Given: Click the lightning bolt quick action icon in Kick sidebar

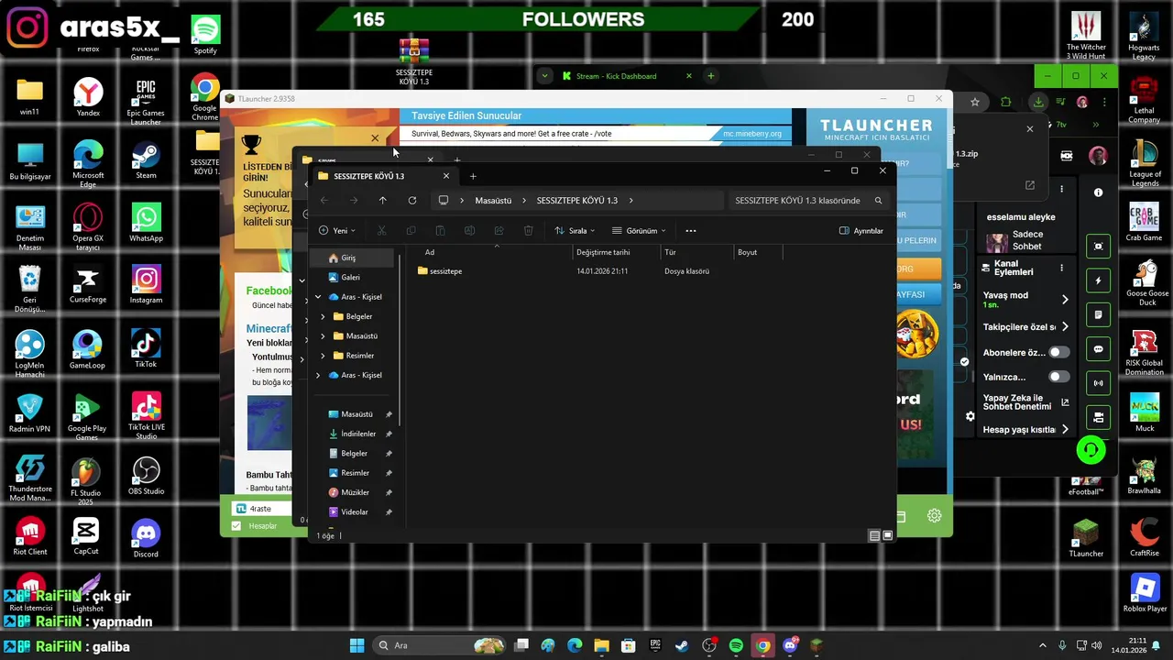Looking at the screenshot, I should coord(1098,280).
